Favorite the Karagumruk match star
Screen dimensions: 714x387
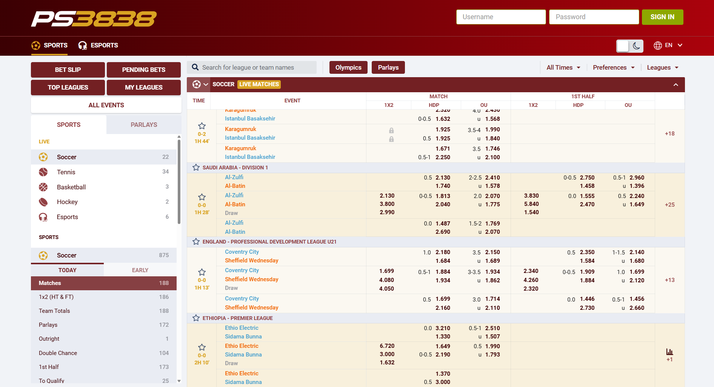pyautogui.click(x=202, y=126)
